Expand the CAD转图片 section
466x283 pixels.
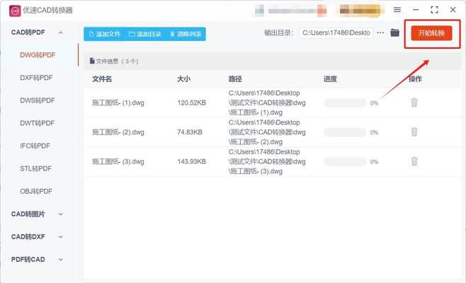point(61,214)
